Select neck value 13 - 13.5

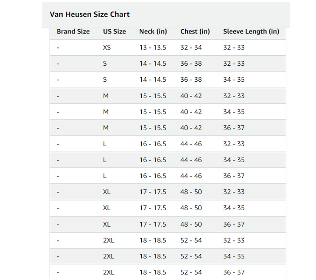(x=153, y=47)
